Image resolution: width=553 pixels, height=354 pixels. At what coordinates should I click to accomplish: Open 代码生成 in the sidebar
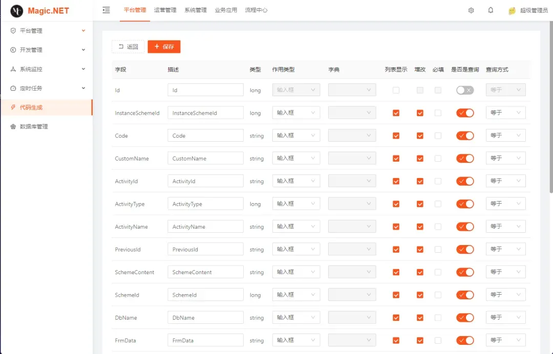pos(47,107)
